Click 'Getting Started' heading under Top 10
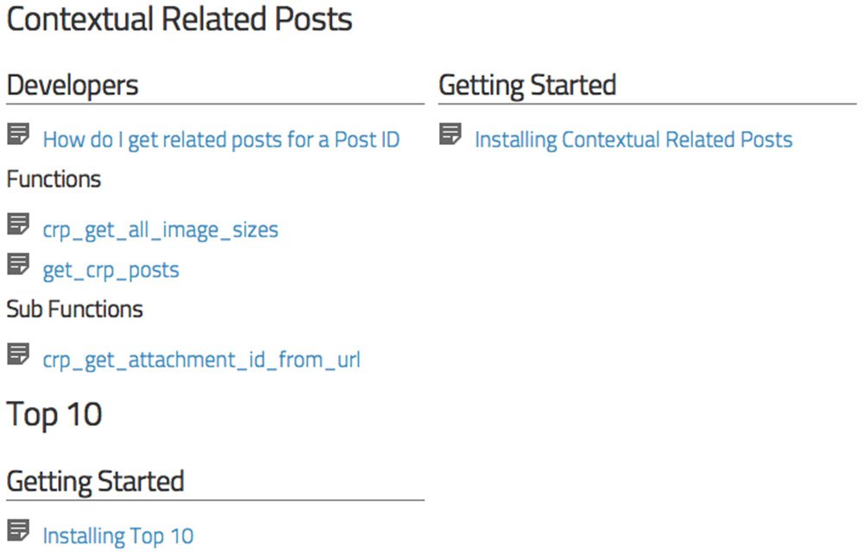 [x=95, y=480]
